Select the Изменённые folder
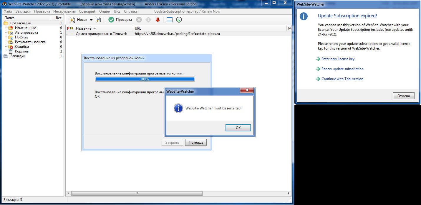Screen dimensions: 421x205 [25, 28]
